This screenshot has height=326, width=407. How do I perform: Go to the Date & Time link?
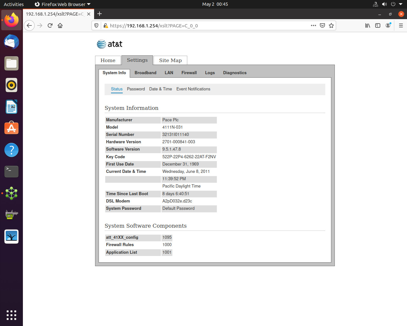pyautogui.click(x=161, y=89)
